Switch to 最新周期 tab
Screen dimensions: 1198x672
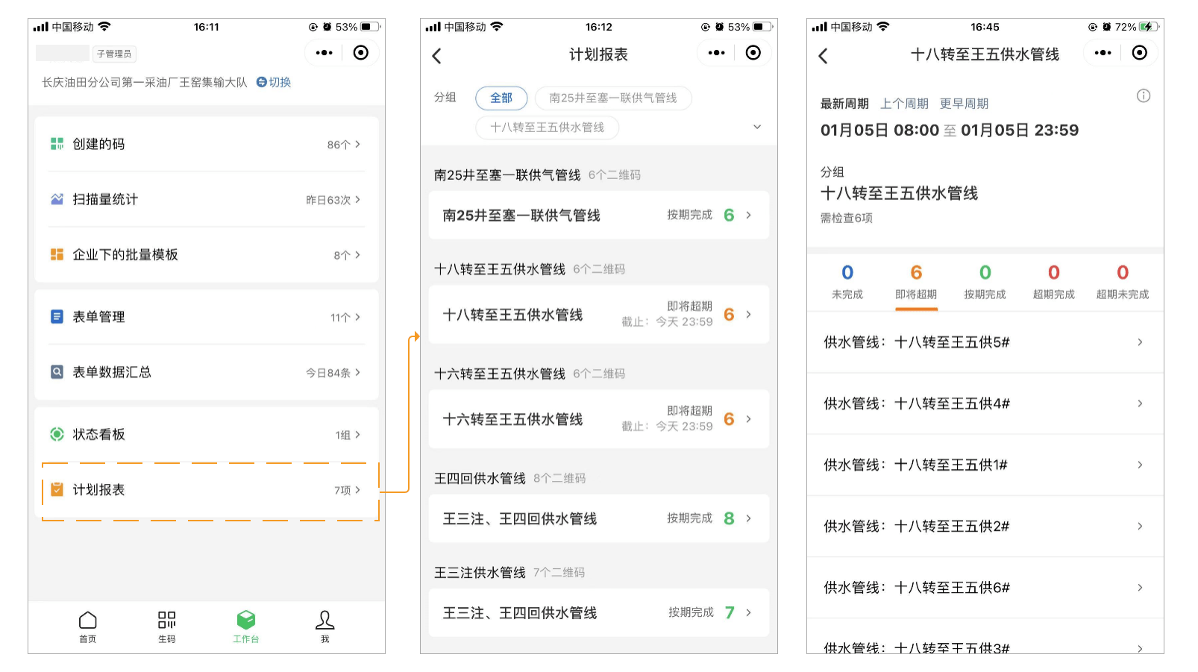844,104
